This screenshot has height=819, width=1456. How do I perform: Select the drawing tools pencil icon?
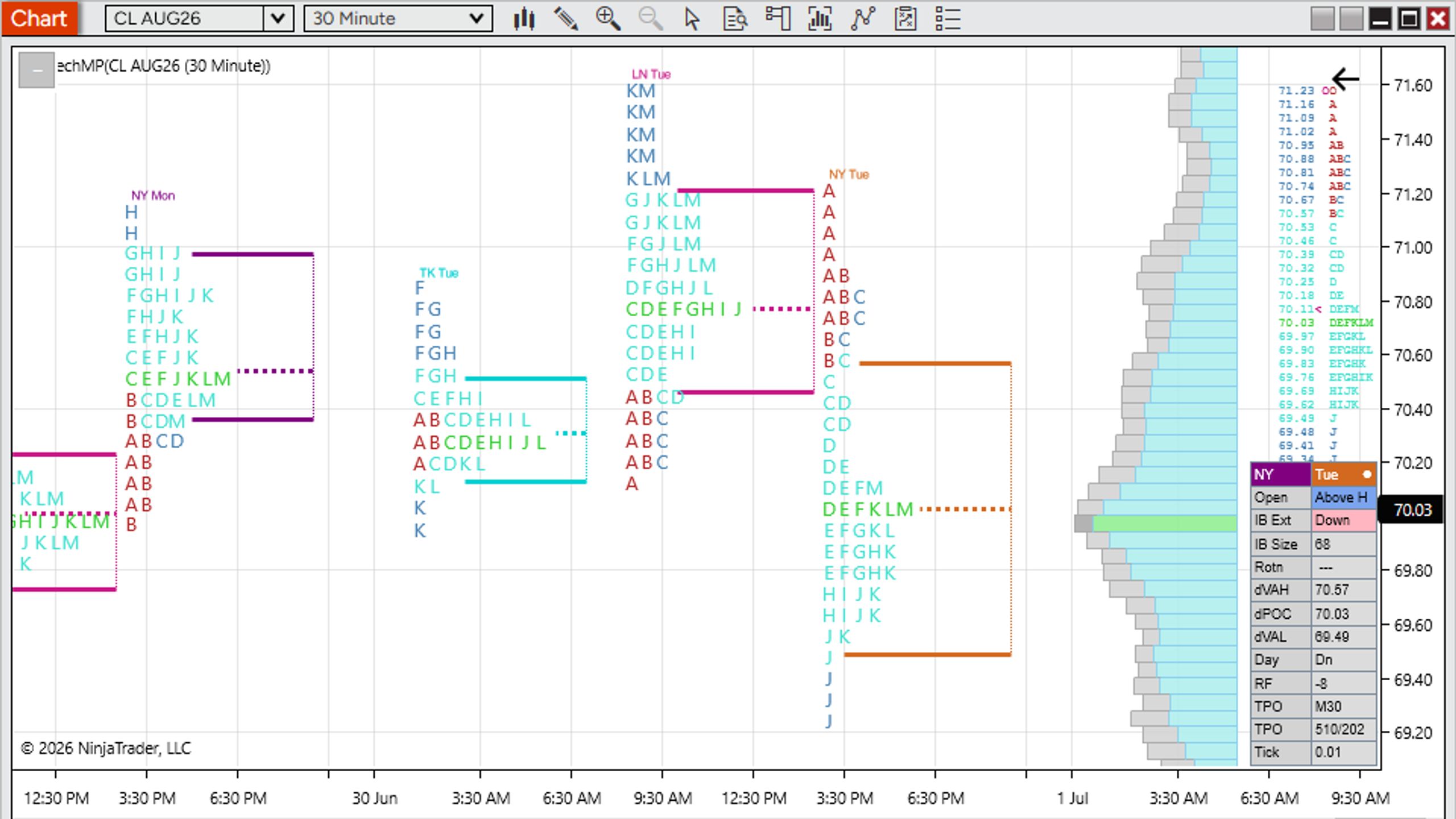(x=566, y=19)
